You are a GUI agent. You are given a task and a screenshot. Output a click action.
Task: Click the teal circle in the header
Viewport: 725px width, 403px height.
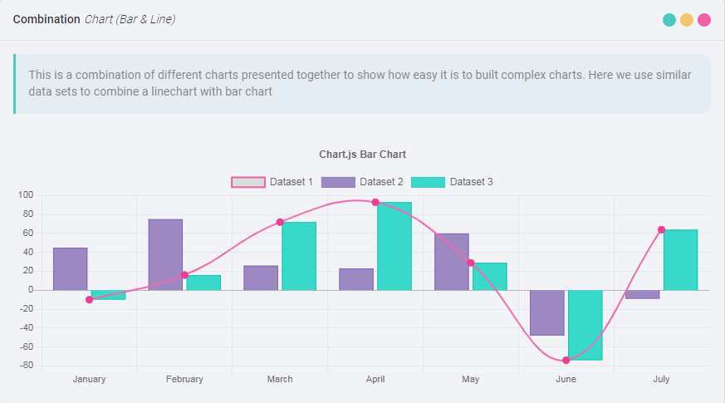[669, 20]
